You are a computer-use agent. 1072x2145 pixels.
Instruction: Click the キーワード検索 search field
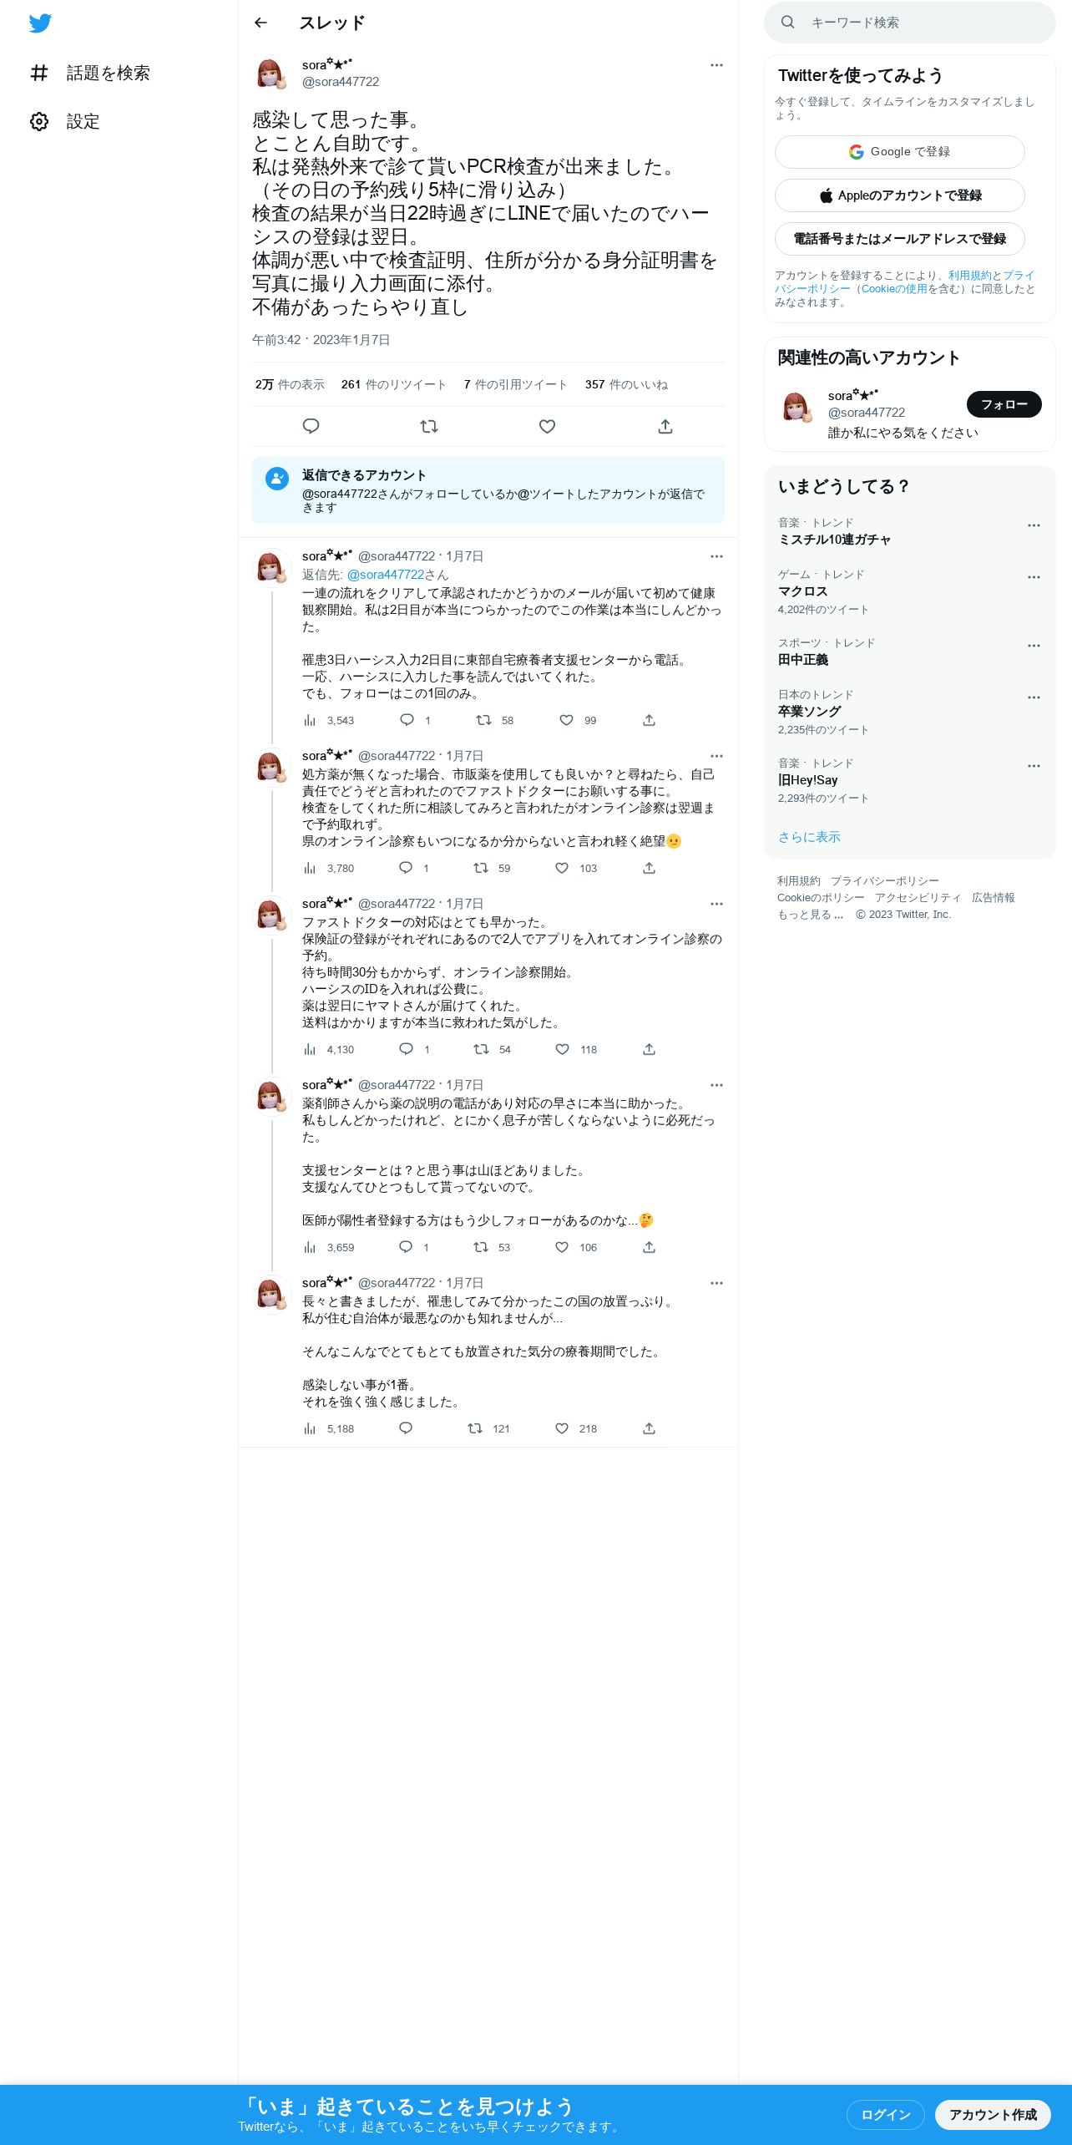tap(909, 23)
